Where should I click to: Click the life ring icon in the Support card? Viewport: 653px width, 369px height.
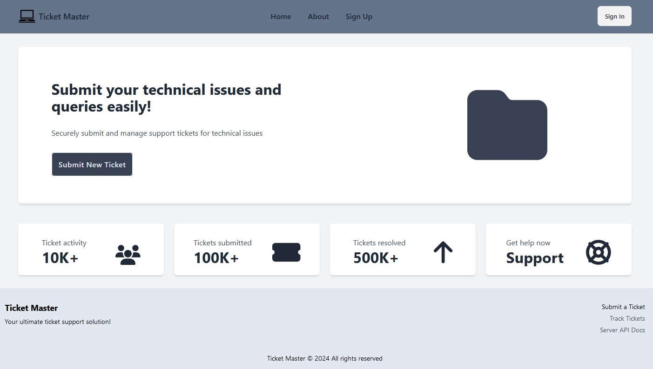[x=599, y=252]
